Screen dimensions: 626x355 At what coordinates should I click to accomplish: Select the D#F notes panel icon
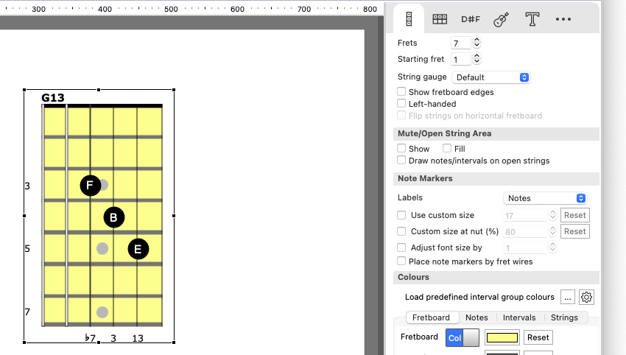[471, 19]
